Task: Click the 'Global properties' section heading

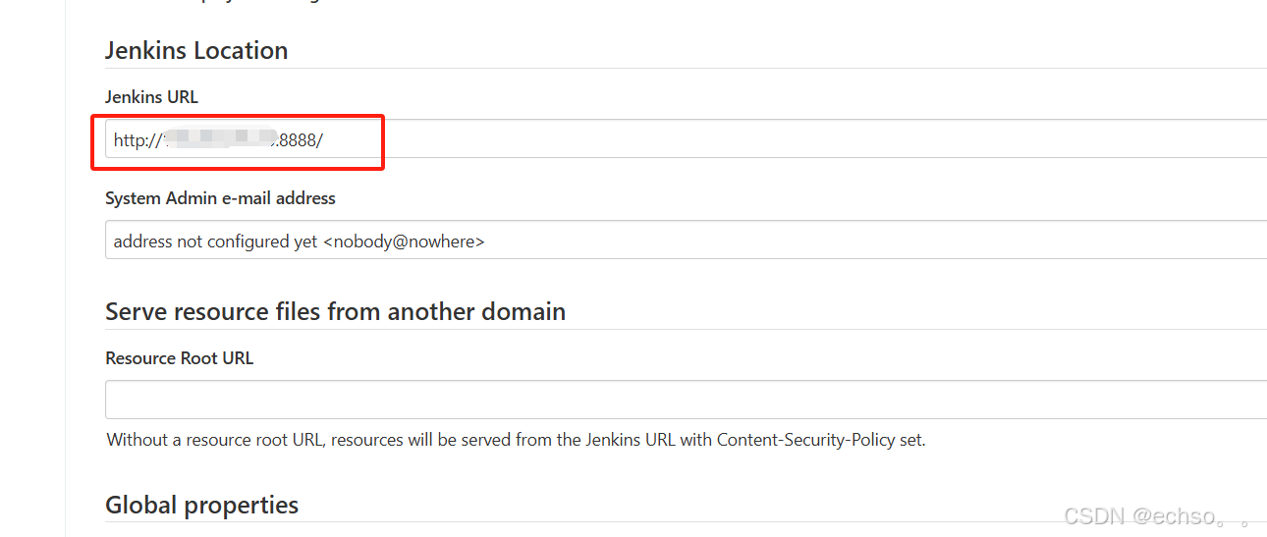Action: [x=201, y=505]
